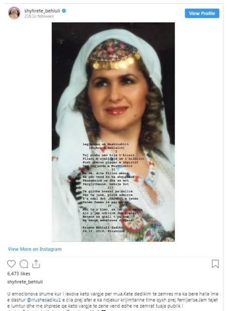View the 6,473 likes count
The height and width of the screenshot is (311, 227).
[18, 274]
